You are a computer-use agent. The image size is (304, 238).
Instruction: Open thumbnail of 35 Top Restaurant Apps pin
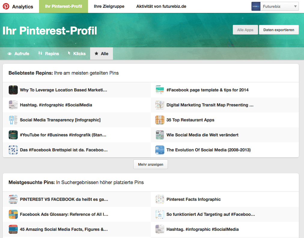(x=160, y=120)
